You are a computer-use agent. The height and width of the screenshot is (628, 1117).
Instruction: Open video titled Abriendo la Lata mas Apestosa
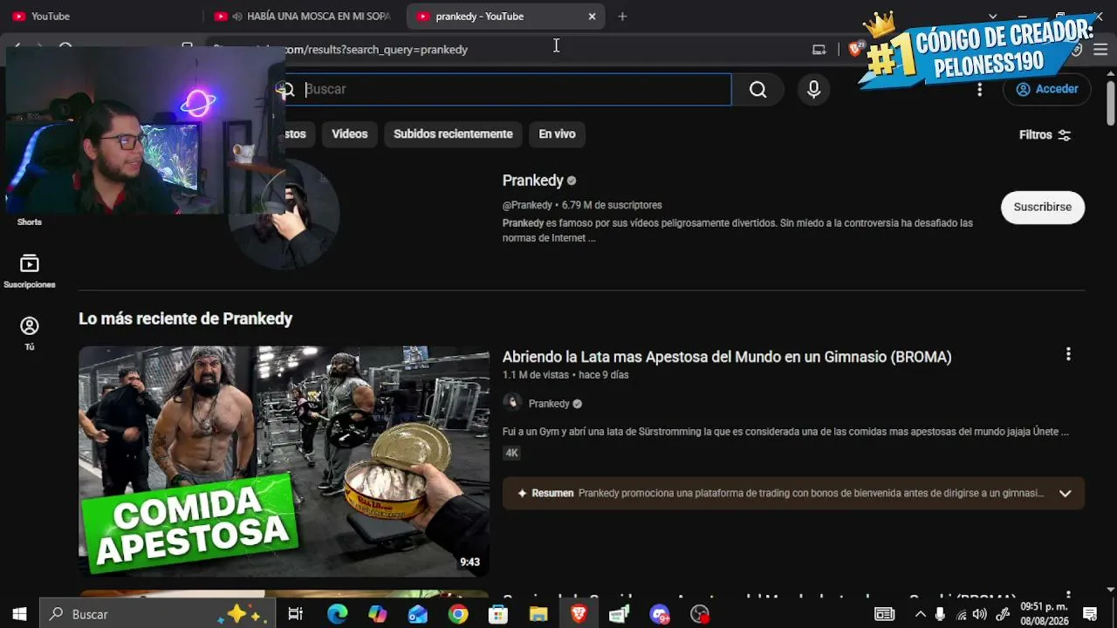(x=727, y=357)
